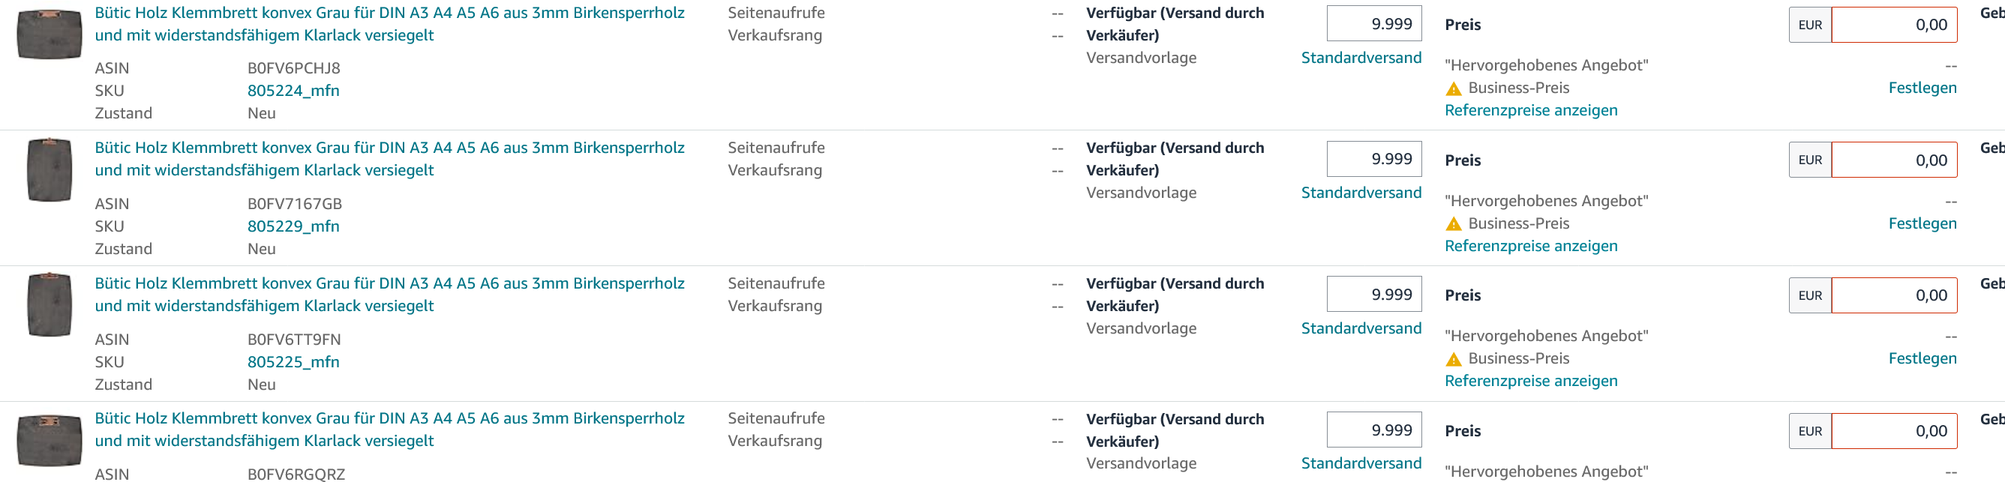Select the clipboard thumbnail for ASIN B0FV6TT9FN
Screen dimensions: 2005x482
click(x=49, y=305)
